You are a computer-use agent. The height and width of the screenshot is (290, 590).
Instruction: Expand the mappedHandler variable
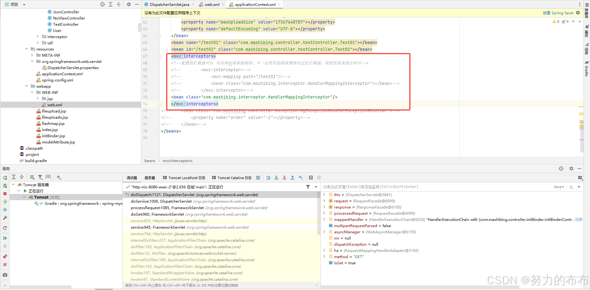(324, 219)
